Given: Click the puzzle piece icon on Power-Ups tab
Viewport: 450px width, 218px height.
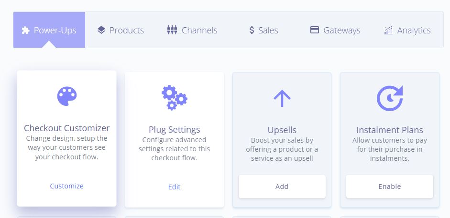Looking at the screenshot, I should coord(25,30).
